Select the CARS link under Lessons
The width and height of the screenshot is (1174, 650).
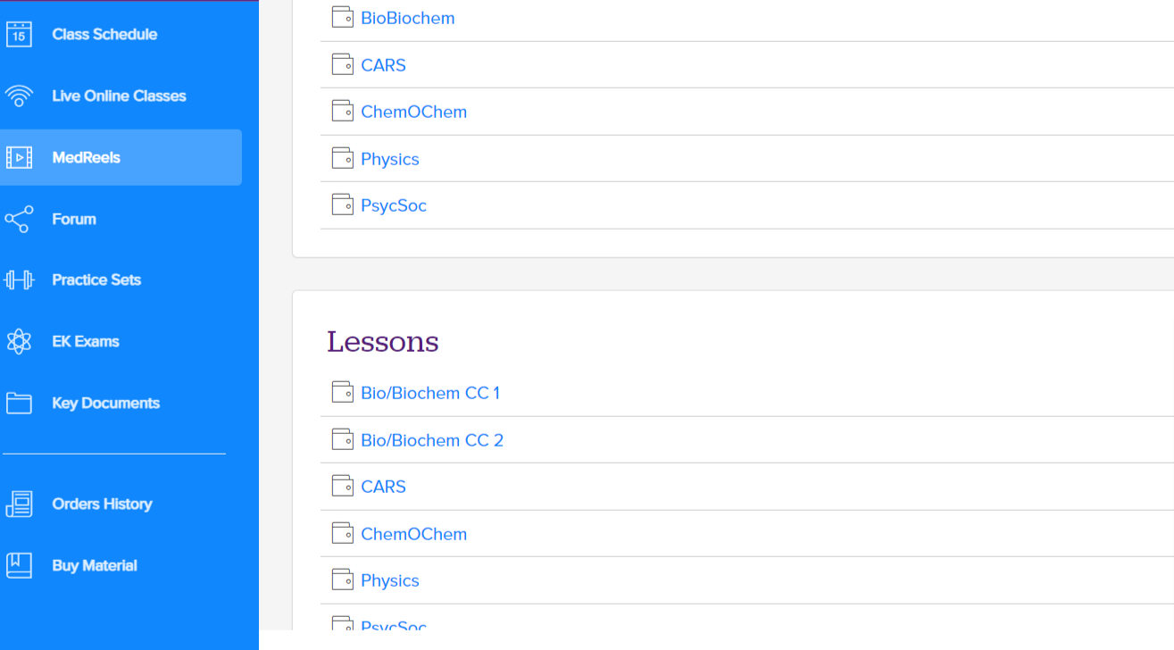383,487
